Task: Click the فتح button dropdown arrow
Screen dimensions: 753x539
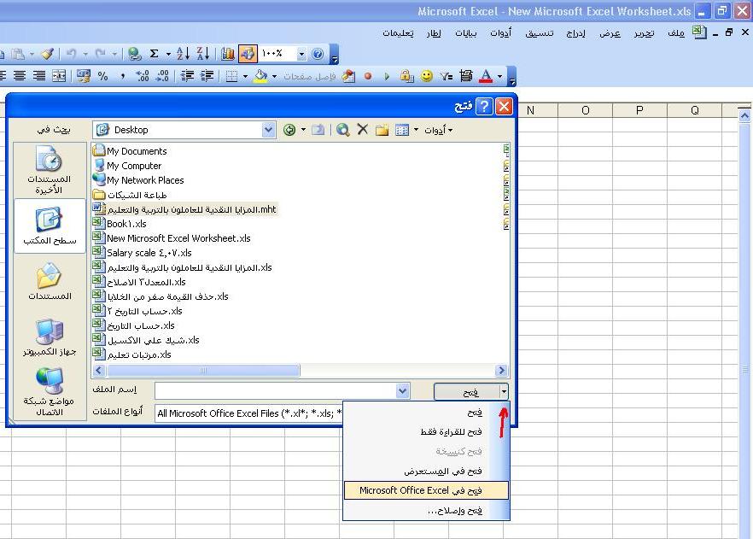Action: (504, 391)
